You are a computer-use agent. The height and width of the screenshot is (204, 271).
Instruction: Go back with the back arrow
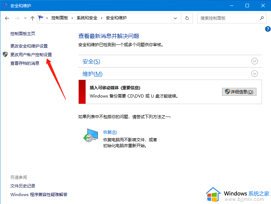pyautogui.click(x=7, y=18)
